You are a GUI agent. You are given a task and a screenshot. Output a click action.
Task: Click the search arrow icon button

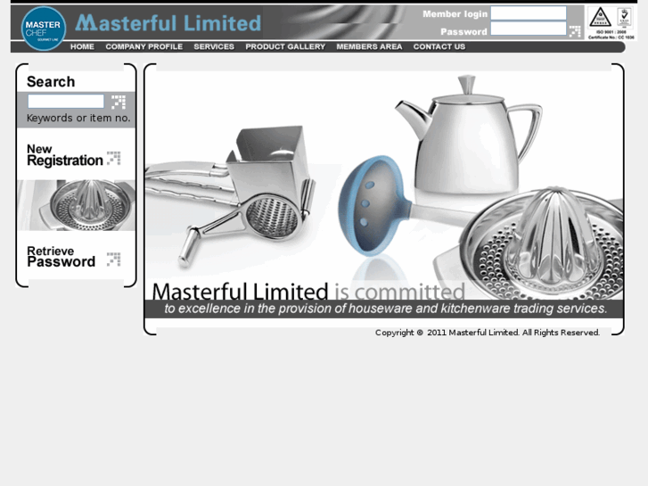(x=119, y=102)
